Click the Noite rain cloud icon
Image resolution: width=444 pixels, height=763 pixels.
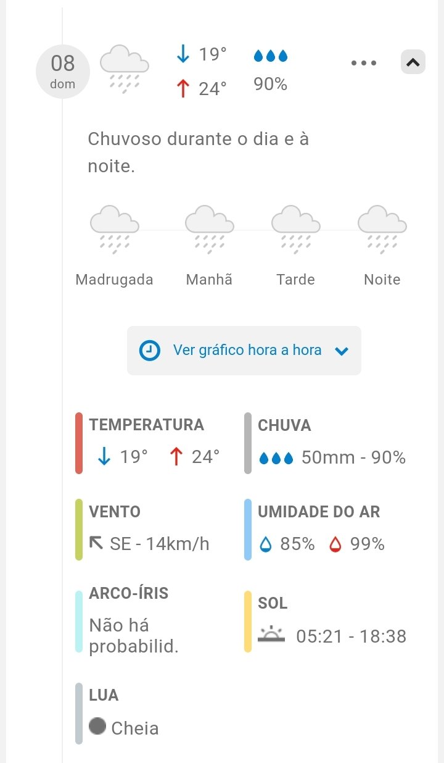point(382,230)
